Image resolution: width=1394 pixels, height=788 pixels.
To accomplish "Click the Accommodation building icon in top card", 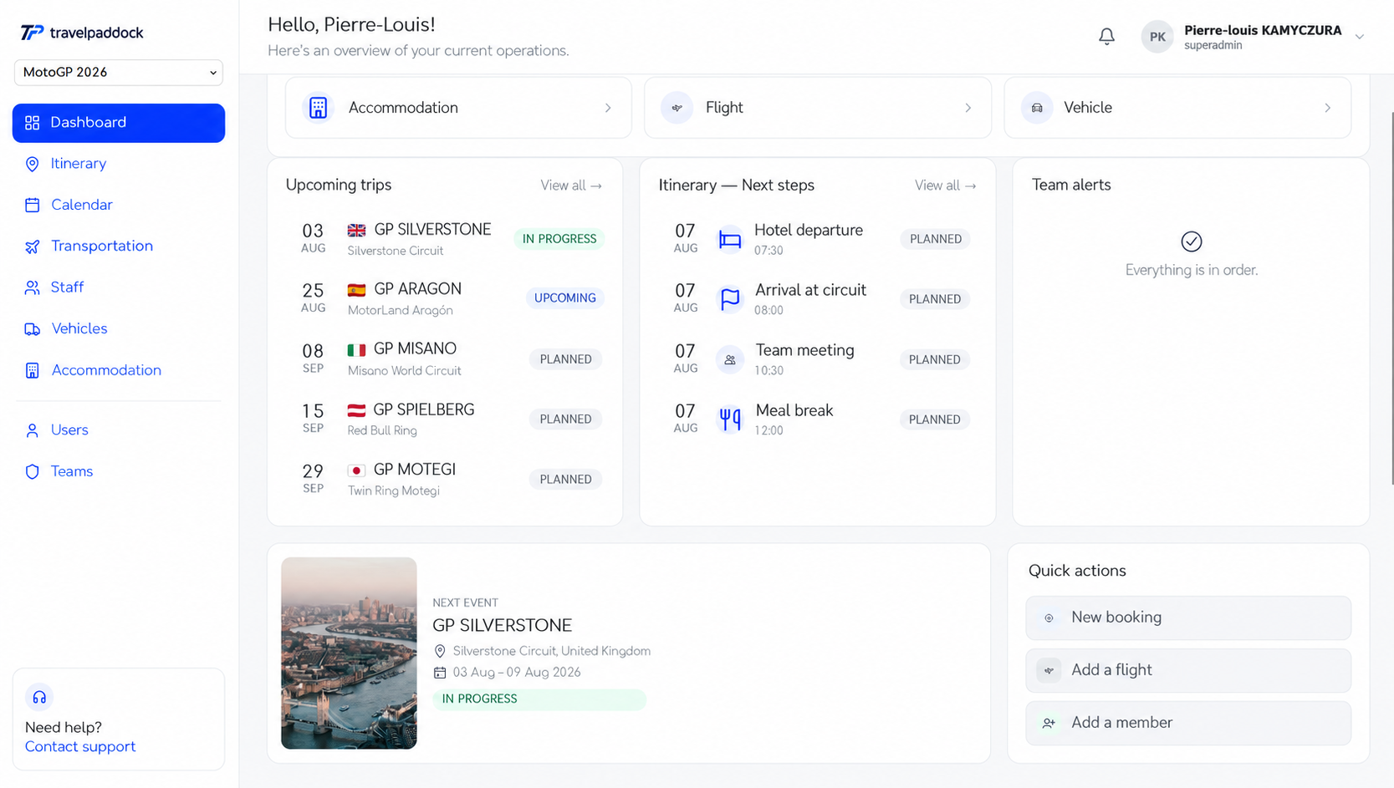I will pos(318,108).
